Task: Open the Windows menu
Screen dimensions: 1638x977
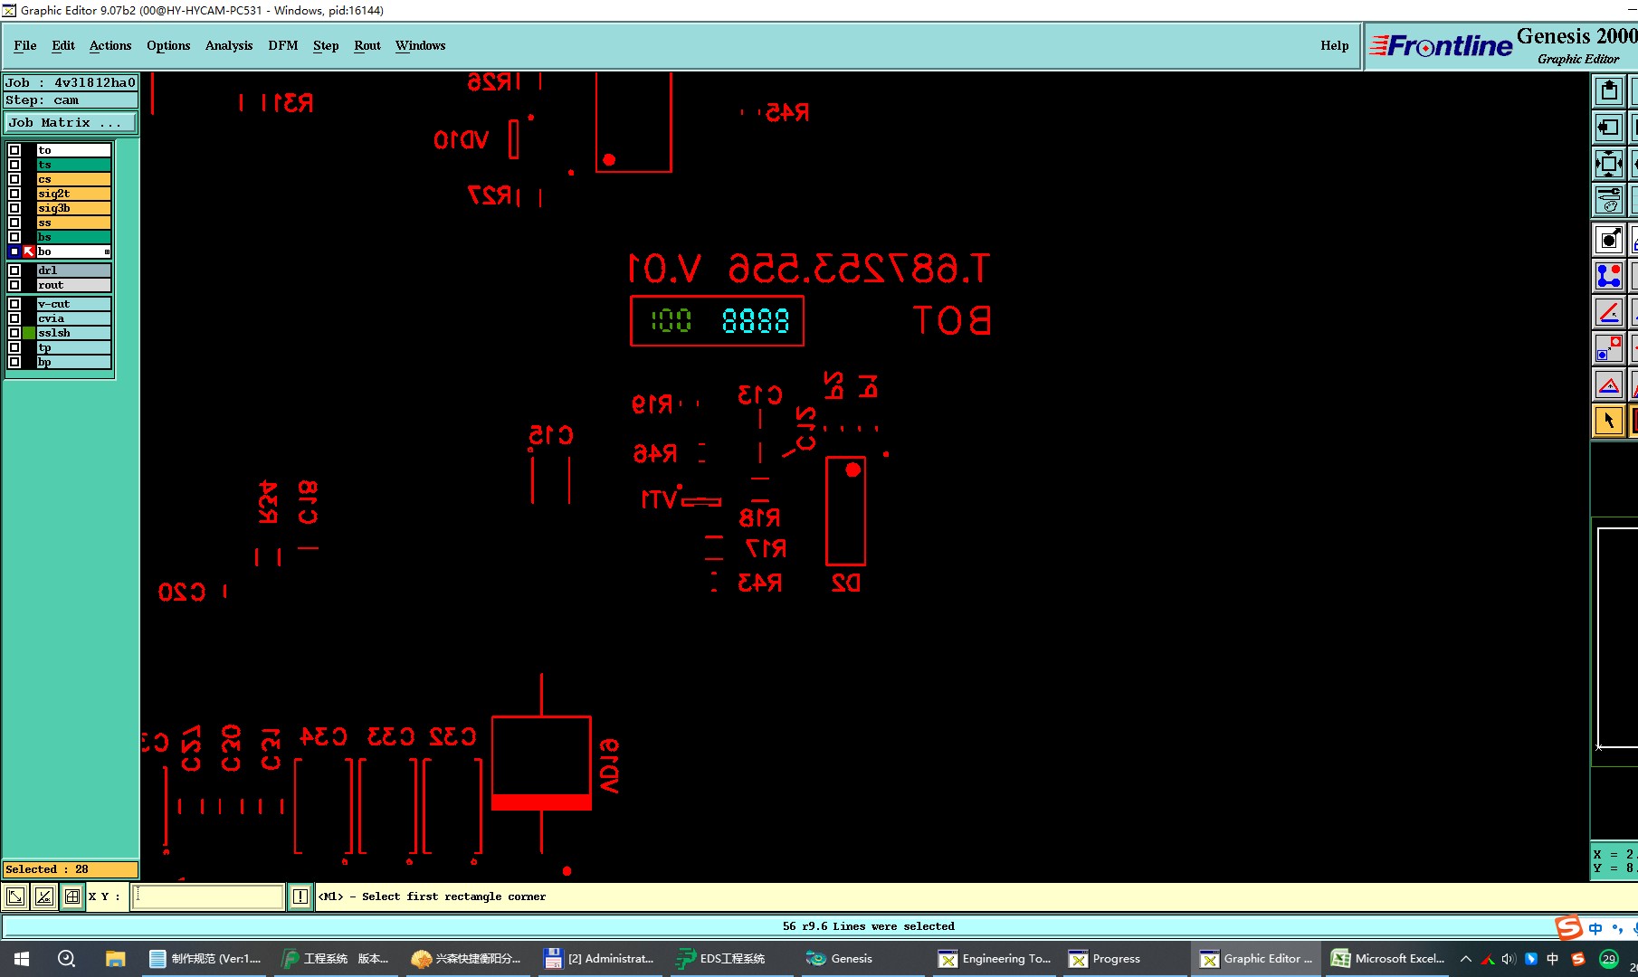Action: point(421,45)
